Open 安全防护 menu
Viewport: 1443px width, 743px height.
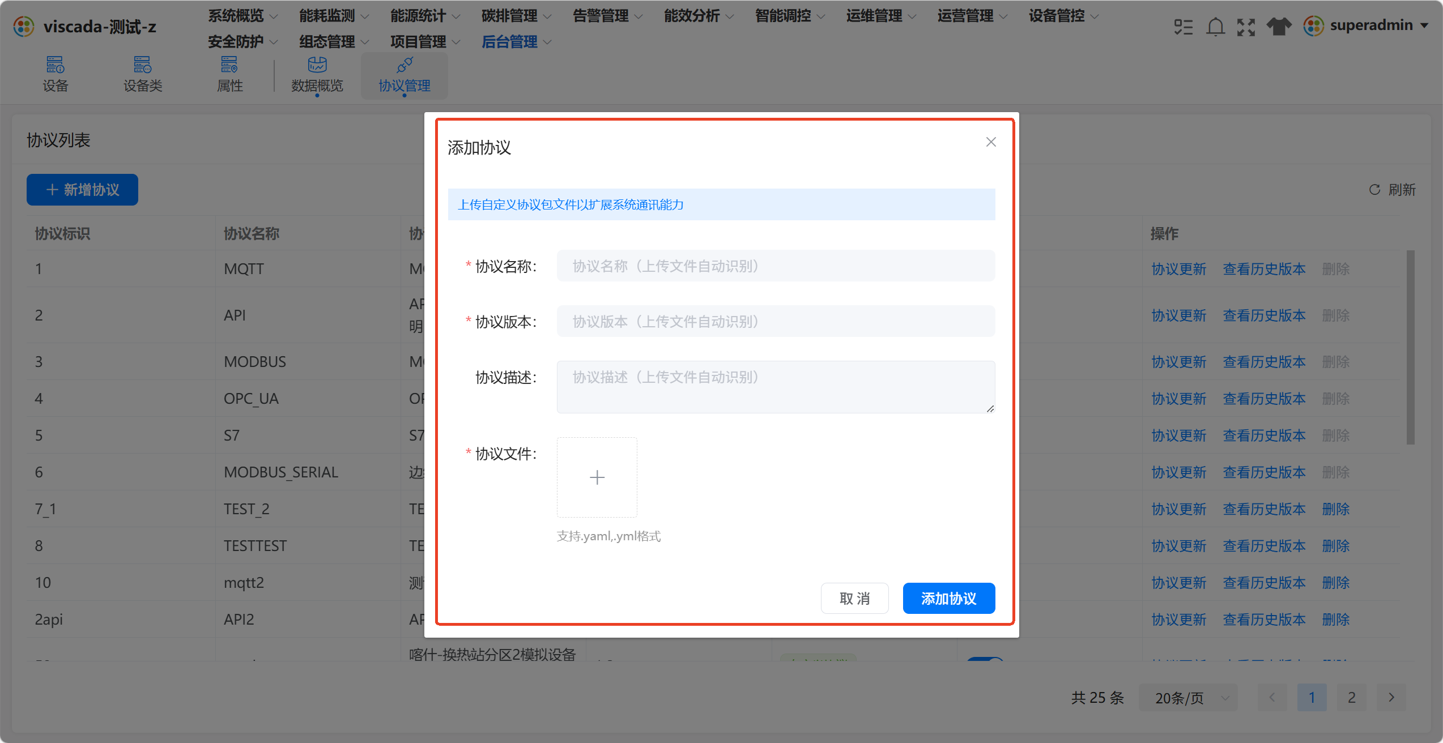tap(242, 42)
